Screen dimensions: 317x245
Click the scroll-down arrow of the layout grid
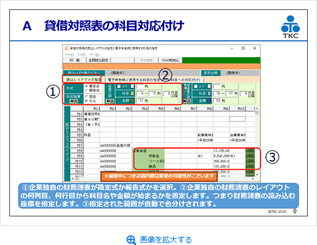tap(257, 175)
